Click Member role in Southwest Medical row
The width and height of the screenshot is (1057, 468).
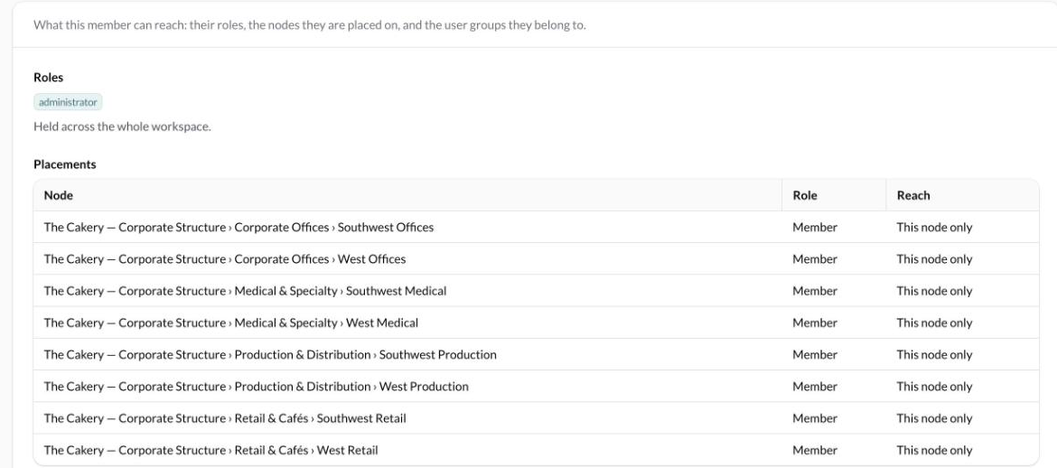815,291
